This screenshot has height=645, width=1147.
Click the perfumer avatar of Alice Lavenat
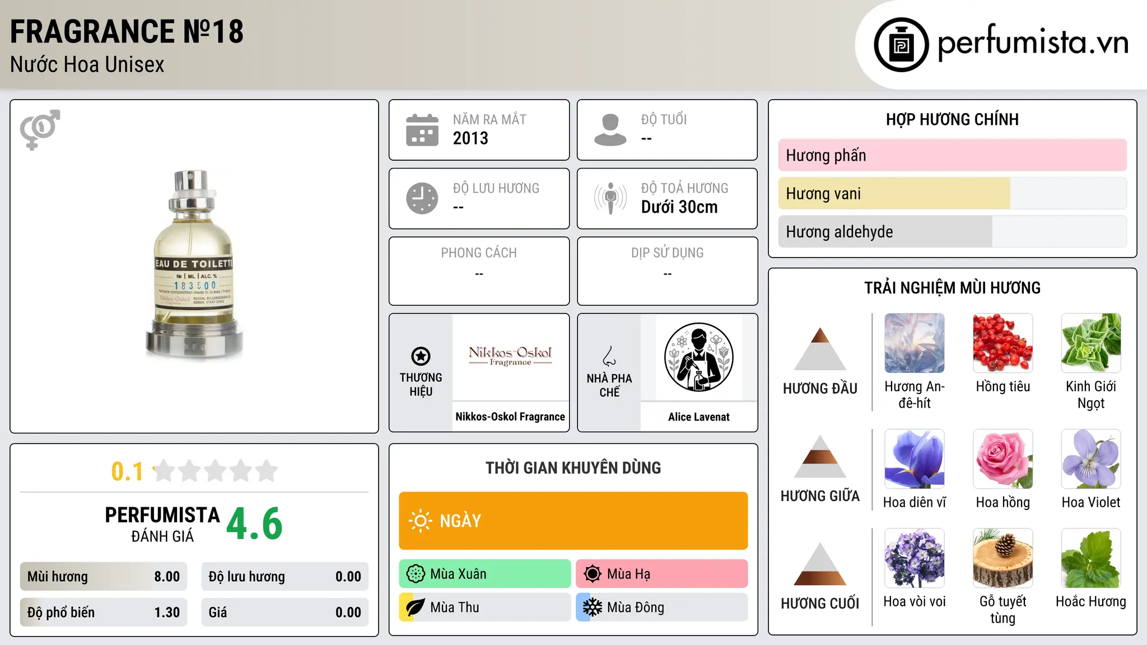coord(698,357)
